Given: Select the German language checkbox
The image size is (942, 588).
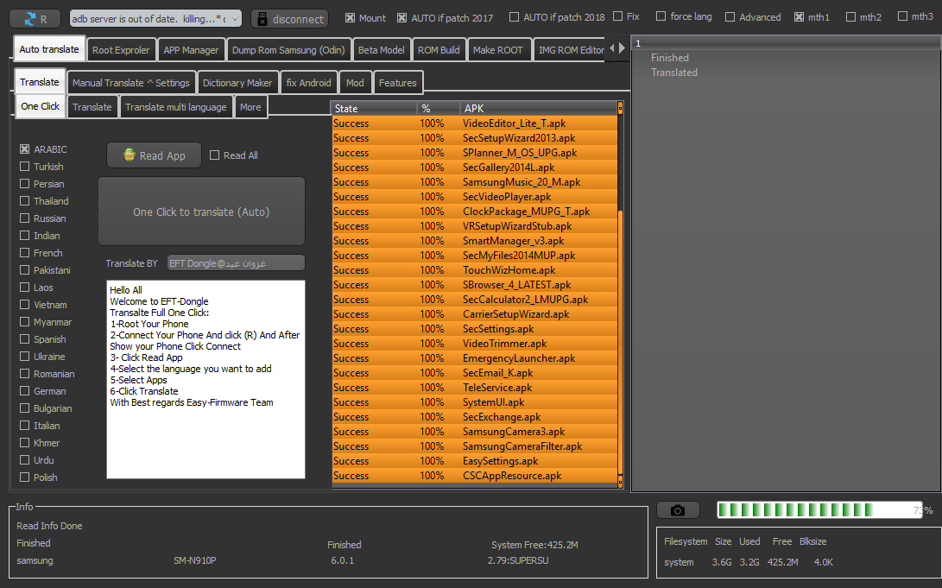Looking at the screenshot, I should (25, 390).
